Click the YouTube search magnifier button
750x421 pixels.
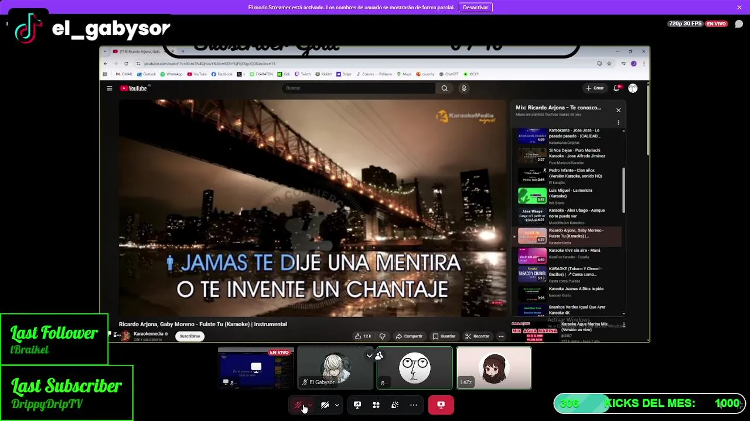coord(444,88)
